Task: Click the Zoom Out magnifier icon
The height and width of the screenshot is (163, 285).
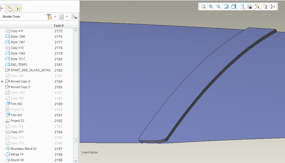Action: pyautogui.click(x=219, y=7)
